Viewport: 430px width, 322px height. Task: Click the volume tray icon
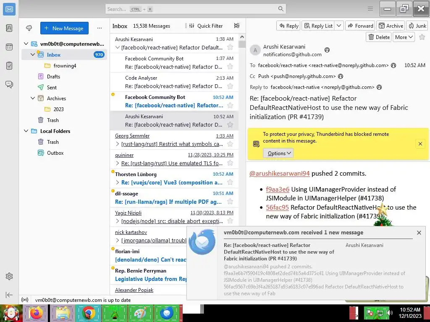[389, 312]
